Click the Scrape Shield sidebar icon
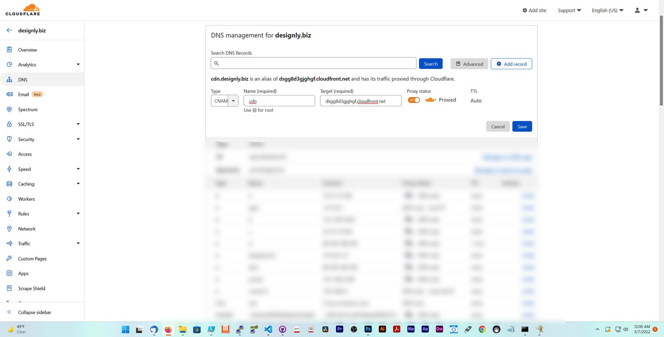 coord(9,288)
